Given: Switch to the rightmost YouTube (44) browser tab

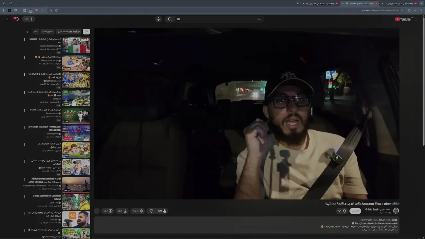Looking at the screenshot, I should pos(398,3).
